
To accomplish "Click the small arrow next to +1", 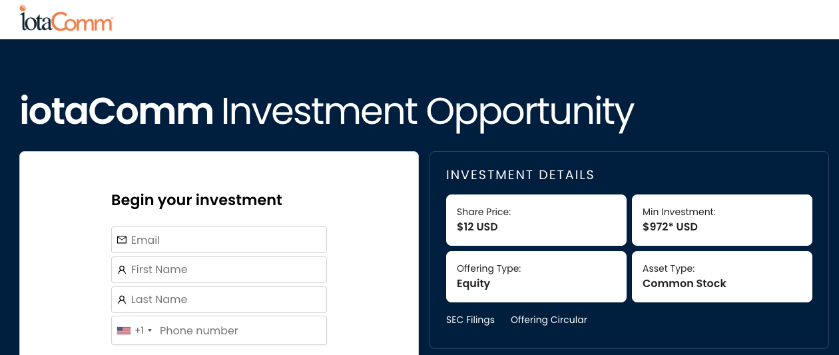I will click(x=150, y=330).
